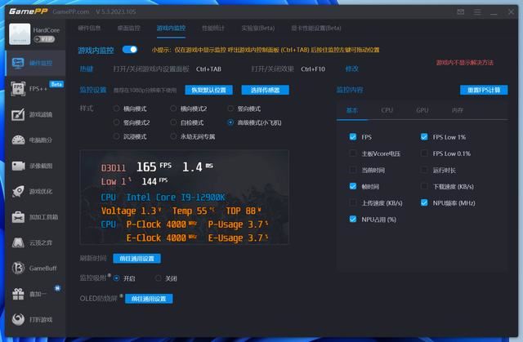This screenshot has width=523, height=342.
Task: Open the 硬件监控 hardware monitor sidebar icon
Action: coord(33,63)
